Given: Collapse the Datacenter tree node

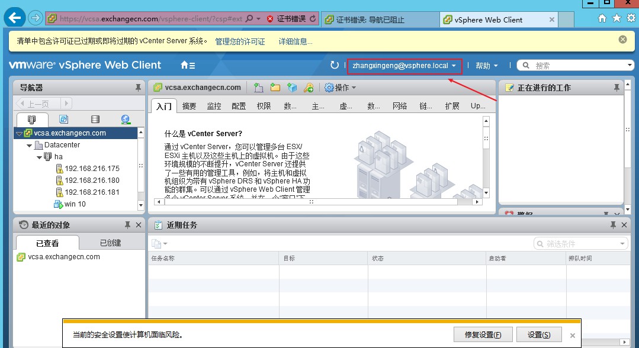Looking at the screenshot, I should pyautogui.click(x=30, y=145).
